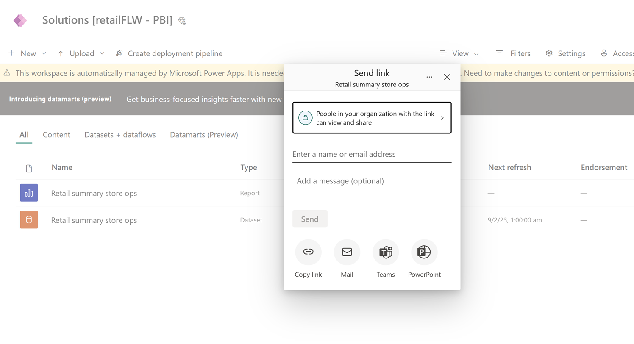
Task: Click the filter lines icon next to Filters
Action: (x=499, y=53)
